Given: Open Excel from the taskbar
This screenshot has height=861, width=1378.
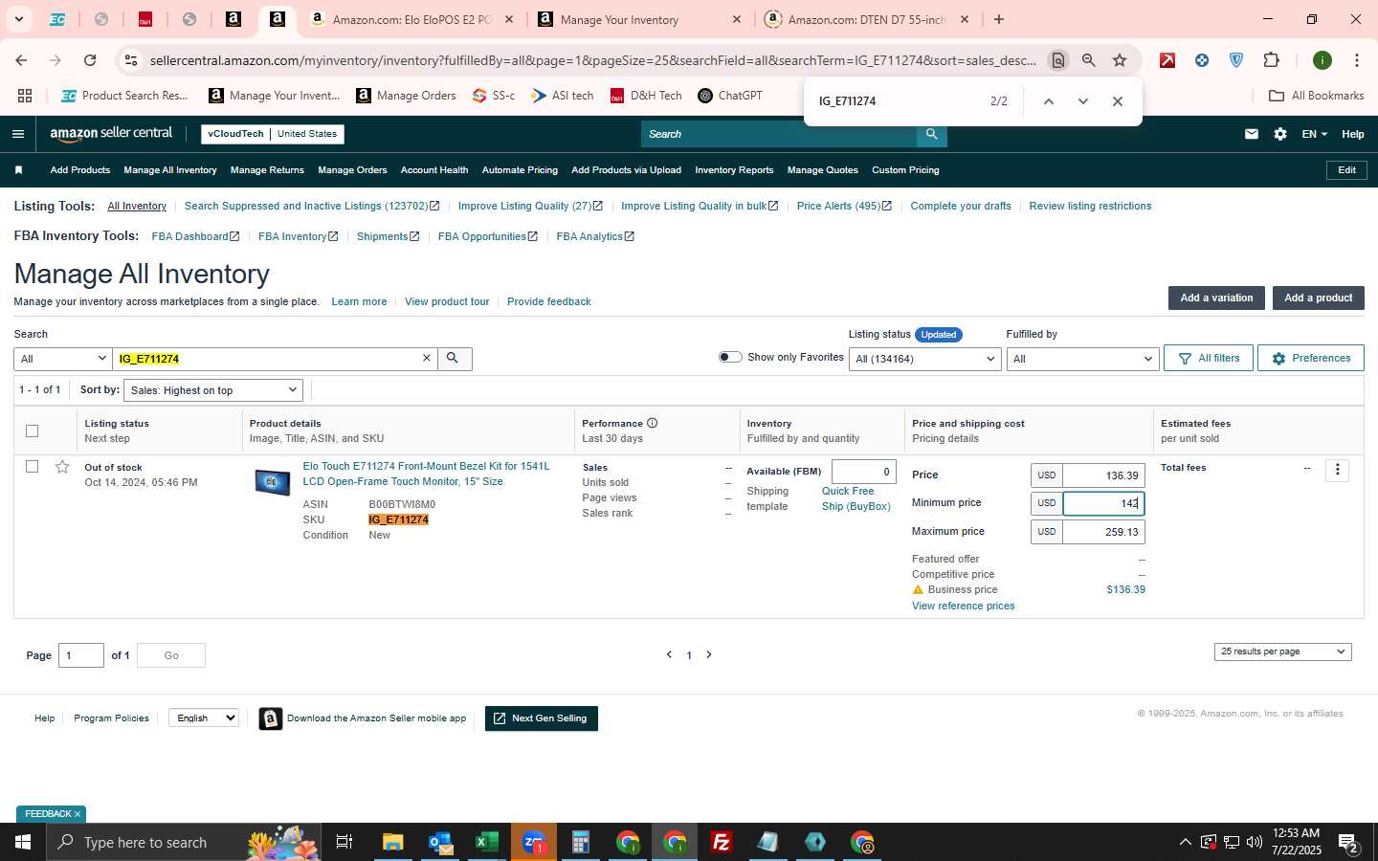Looking at the screenshot, I should [x=486, y=842].
